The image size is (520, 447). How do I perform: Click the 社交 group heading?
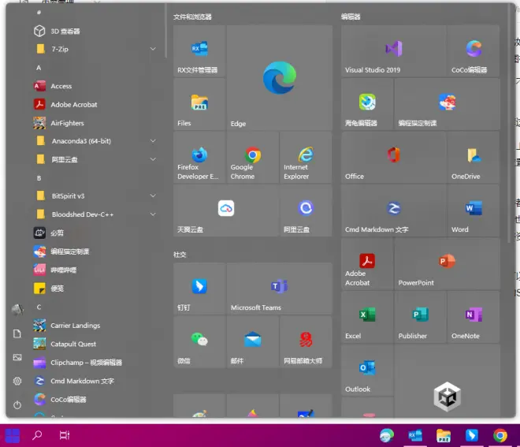(x=180, y=255)
